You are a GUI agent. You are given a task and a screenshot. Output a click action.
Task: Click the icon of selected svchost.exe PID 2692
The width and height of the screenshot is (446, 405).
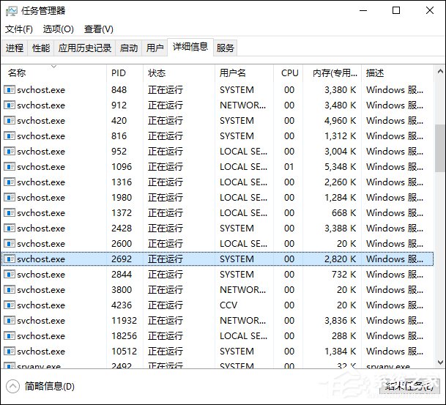pos(10,259)
